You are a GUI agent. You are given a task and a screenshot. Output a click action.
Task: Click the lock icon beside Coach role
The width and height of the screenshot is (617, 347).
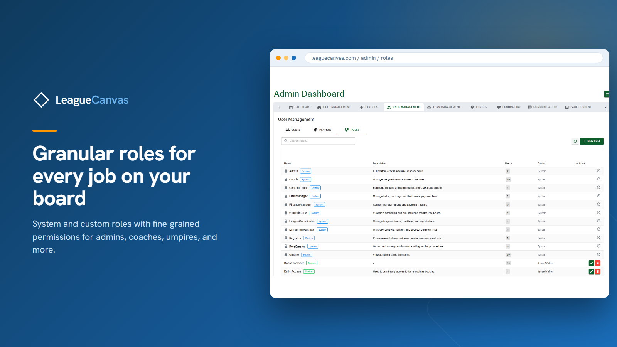coord(286,180)
